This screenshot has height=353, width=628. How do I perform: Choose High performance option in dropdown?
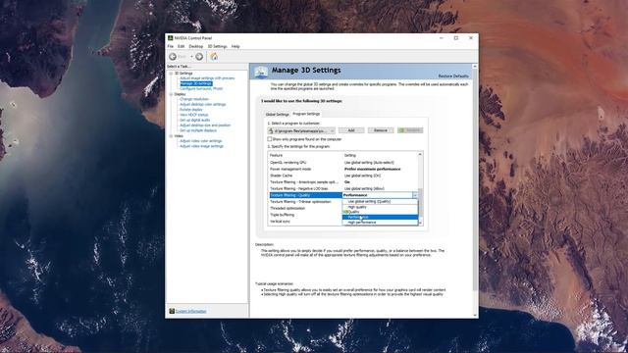380,223
